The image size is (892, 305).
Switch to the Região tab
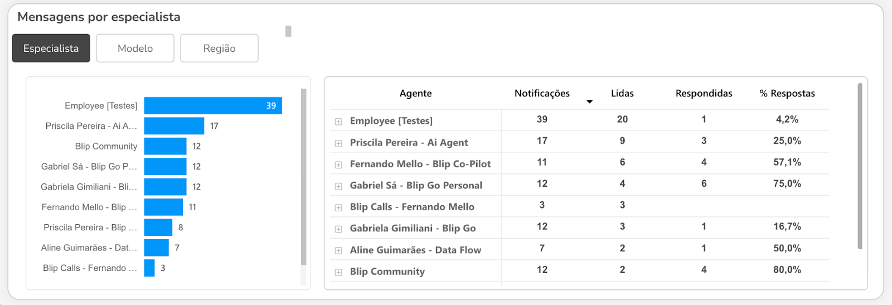(219, 48)
